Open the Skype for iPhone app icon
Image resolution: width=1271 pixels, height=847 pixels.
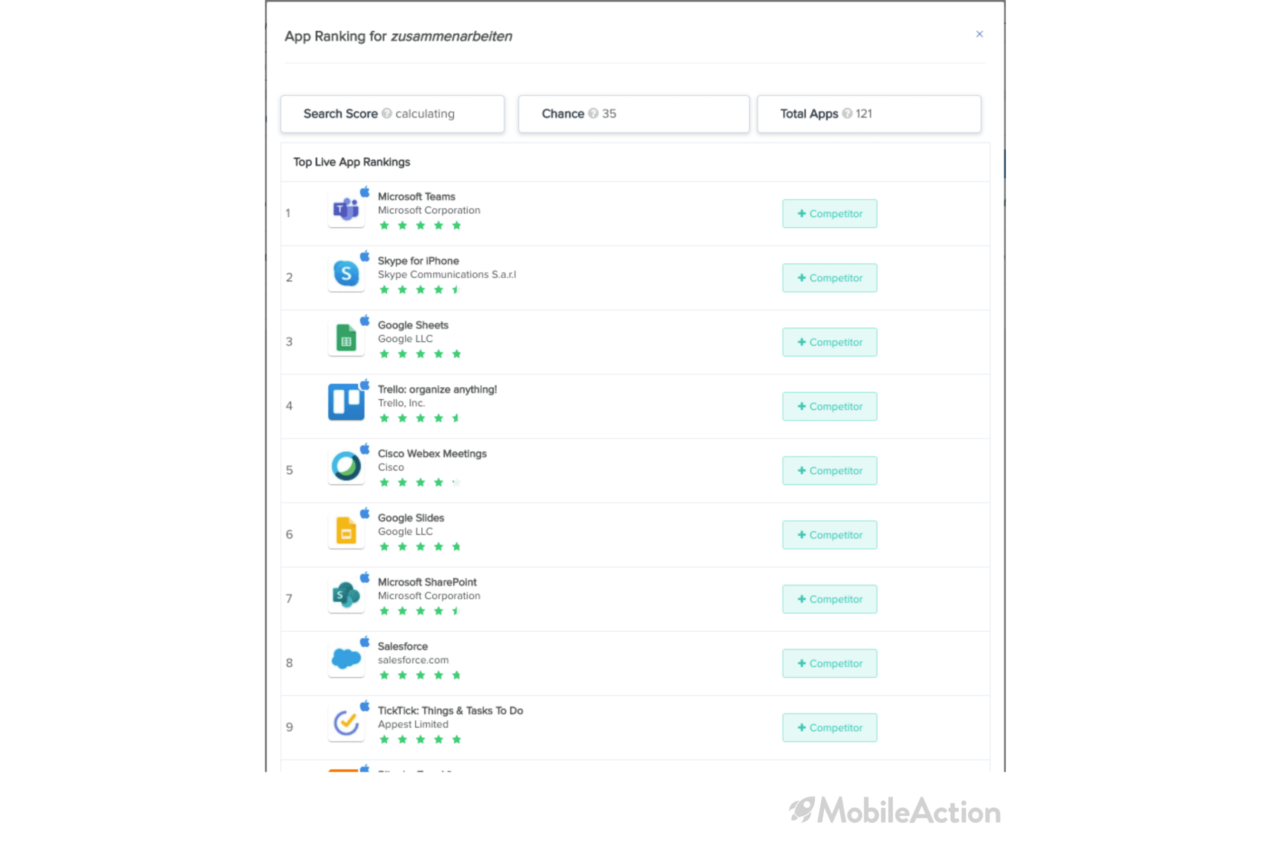click(347, 273)
